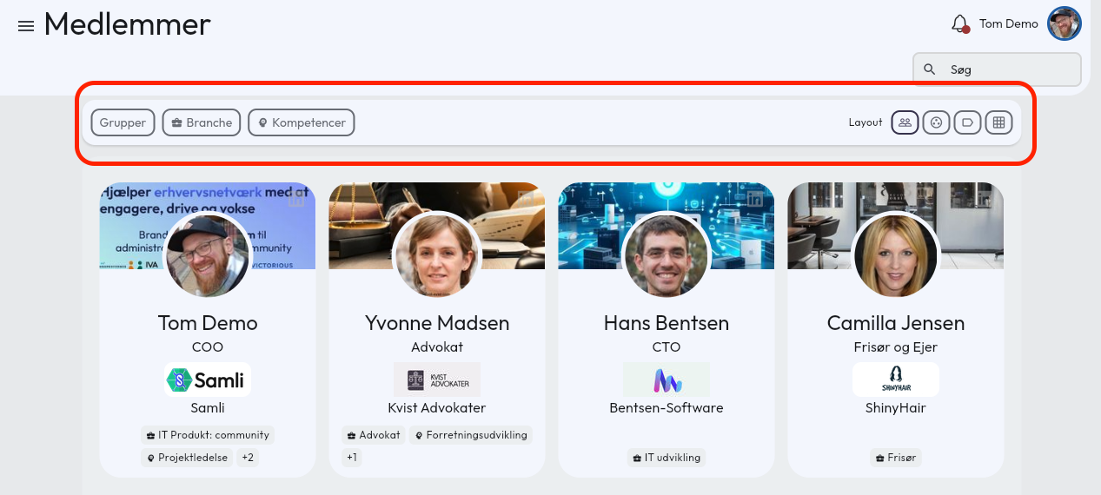Click the 'CTO' job title
Image resolution: width=1101 pixels, height=495 pixels.
[x=667, y=347]
